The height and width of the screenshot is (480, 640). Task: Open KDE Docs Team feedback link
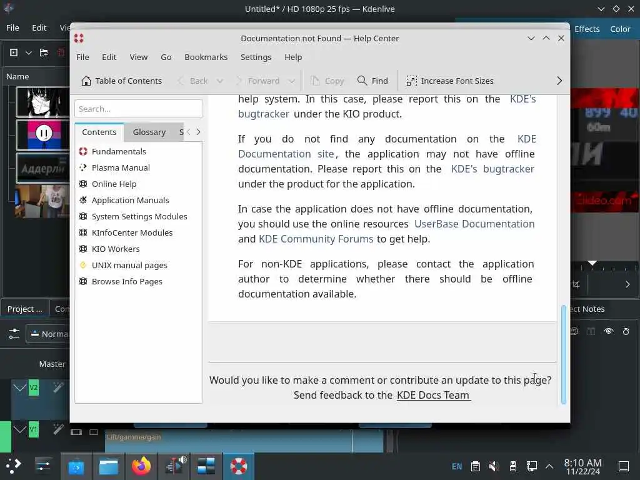[x=434, y=395]
